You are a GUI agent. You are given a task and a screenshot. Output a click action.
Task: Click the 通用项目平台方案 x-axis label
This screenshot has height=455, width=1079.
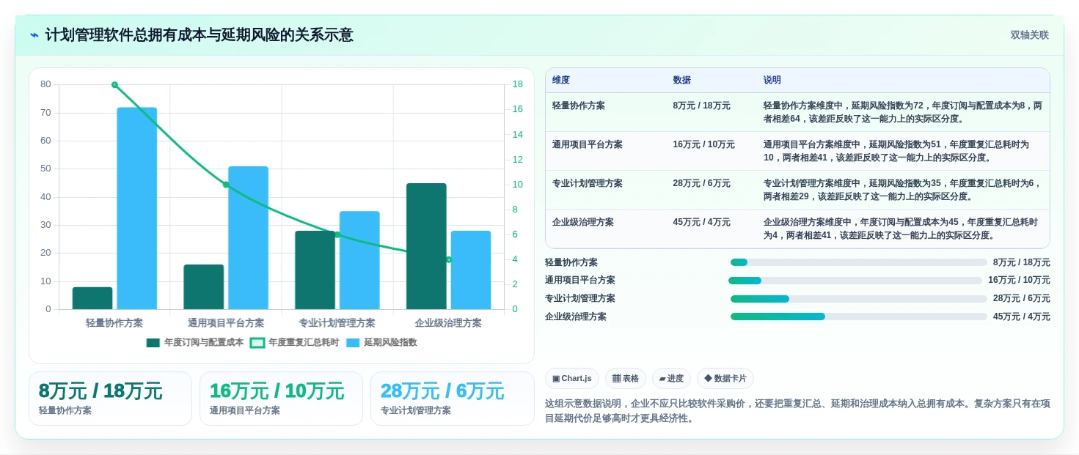[x=226, y=323]
